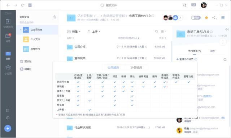This screenshot has width=231, height=138.
Task: Click the info icon beside 邀请协作成员
Action: click(x=196, y=59)
